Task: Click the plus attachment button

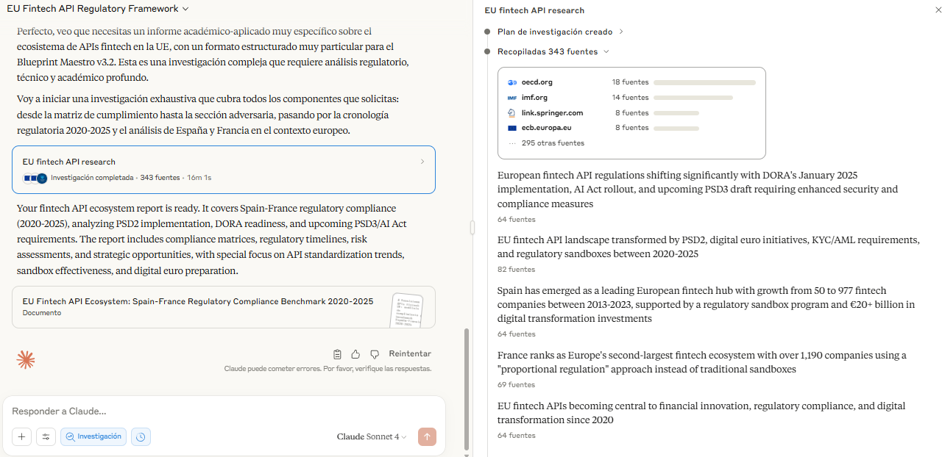Action: [x=22, y=436]
